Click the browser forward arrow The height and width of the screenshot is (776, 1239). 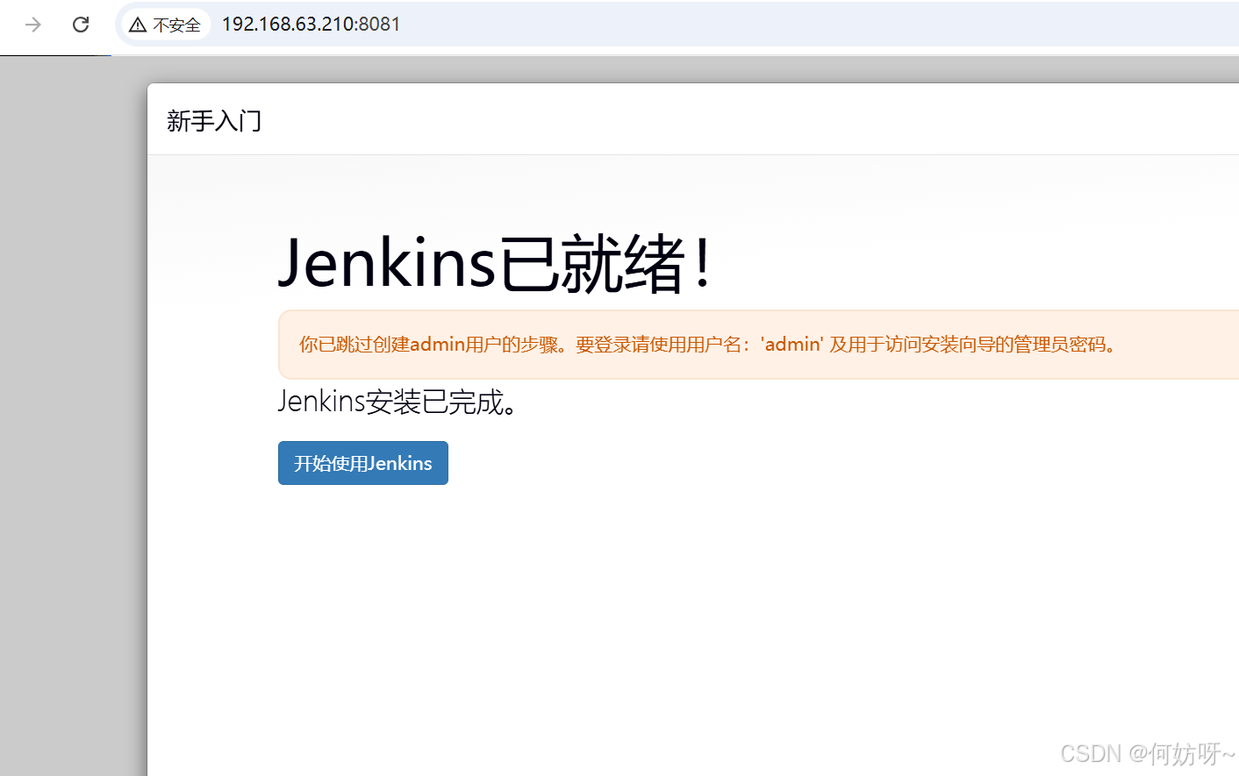33,25
